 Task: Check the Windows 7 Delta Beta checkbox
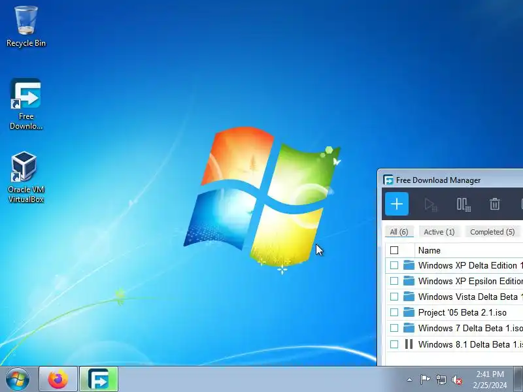394,328
